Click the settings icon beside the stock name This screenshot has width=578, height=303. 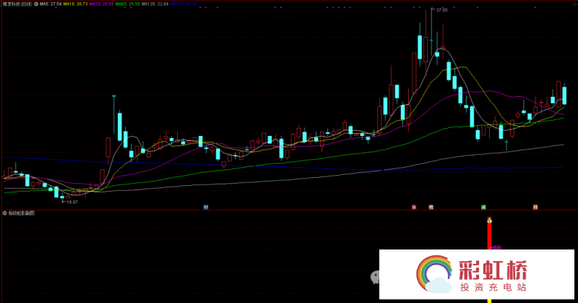[36, 4]
